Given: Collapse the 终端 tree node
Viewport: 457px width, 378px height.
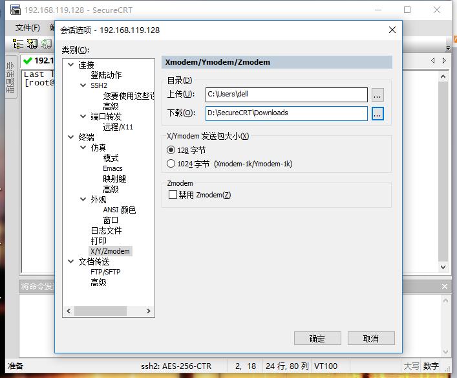Looking at the screenshot, I should pyautogui.click(x=71, y=137).
